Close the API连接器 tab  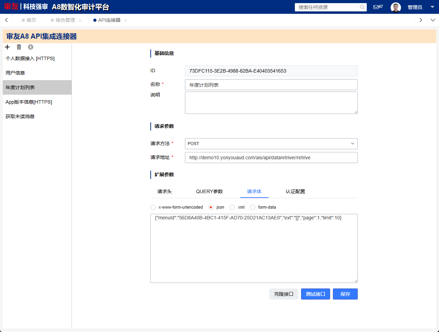point(125,20)
